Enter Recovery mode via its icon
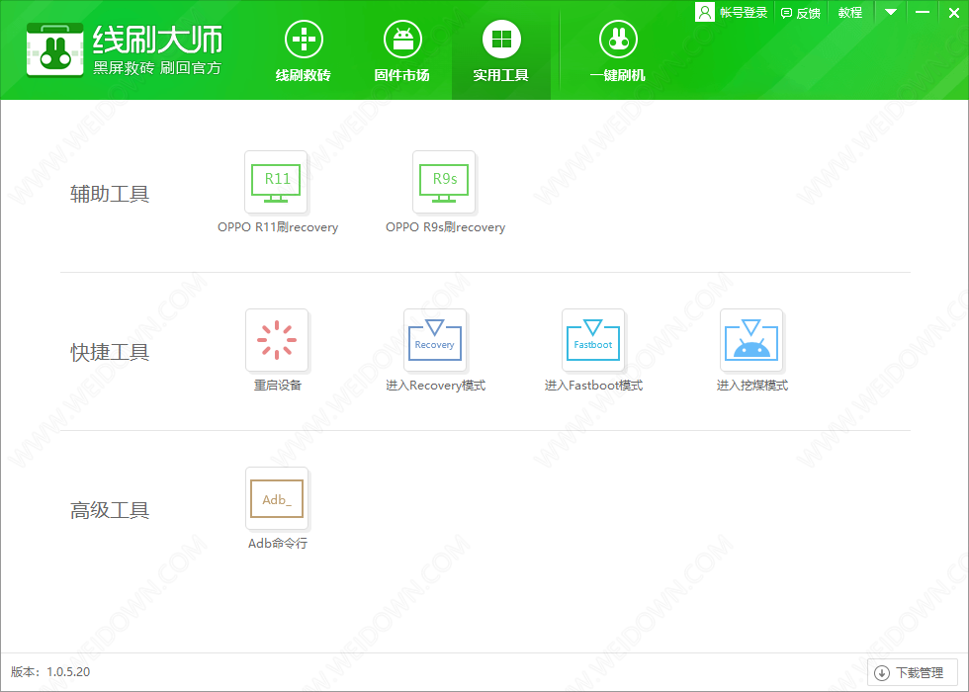The height and width of the screenshot is (692, 969). (435, 341)
